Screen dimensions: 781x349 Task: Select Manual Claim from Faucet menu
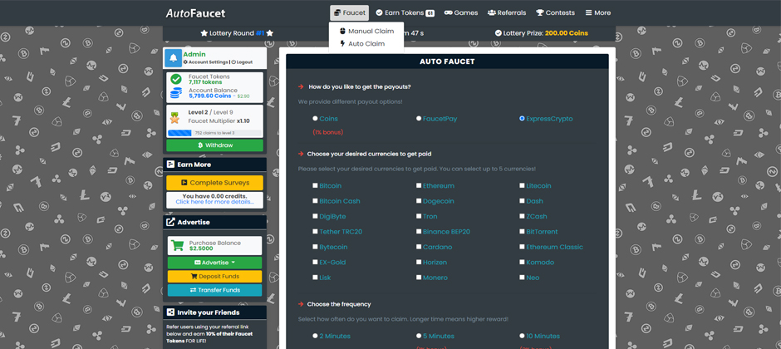click(366, 31)
